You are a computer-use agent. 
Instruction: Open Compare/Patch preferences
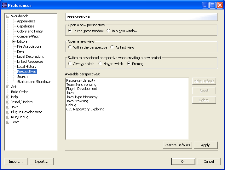[x=29, y=36]
